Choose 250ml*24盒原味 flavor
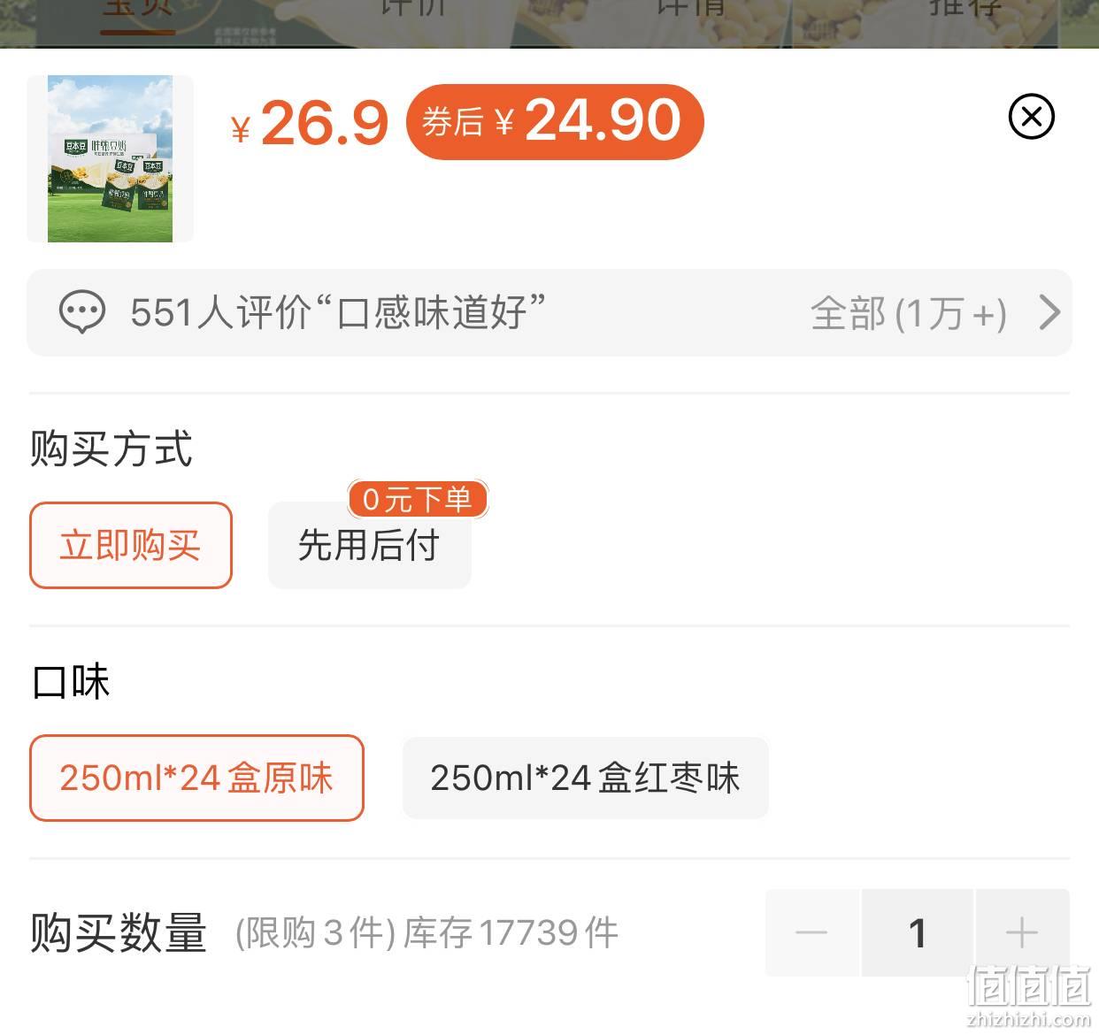 (196, 778)
